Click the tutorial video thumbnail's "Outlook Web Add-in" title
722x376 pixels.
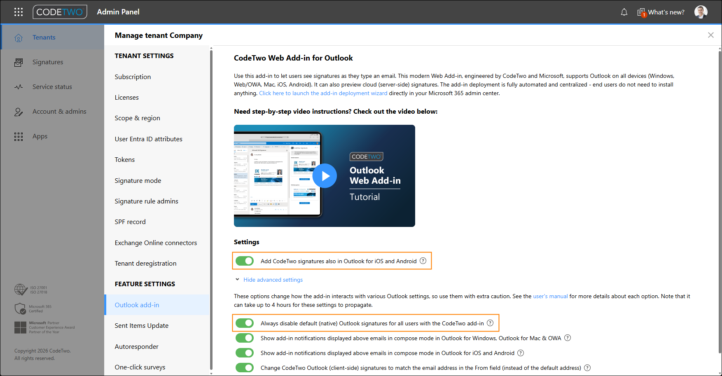pyautogui.click(x=375, y=175)
